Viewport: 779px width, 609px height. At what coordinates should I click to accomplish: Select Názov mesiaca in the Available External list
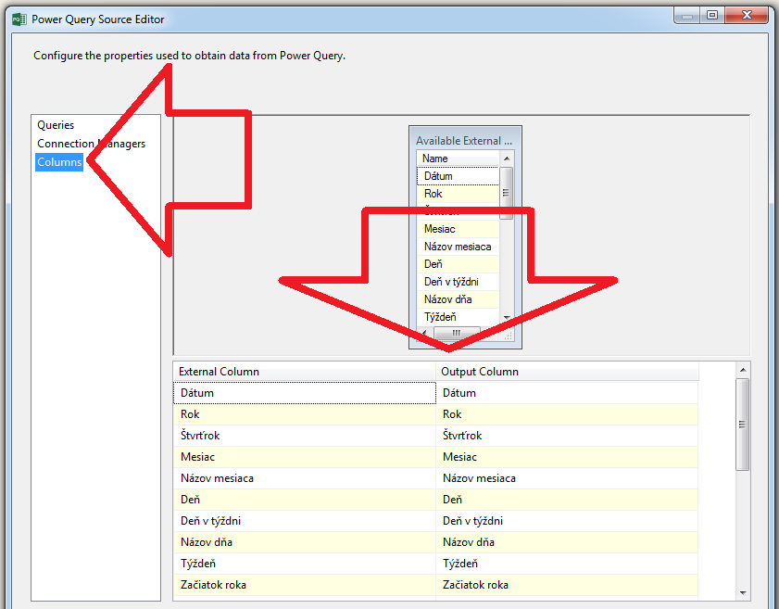coord(458,247)
